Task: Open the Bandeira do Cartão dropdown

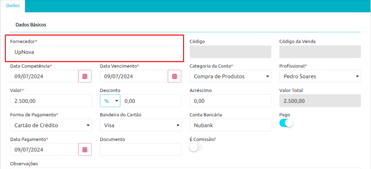Action: tap(141, 125)
